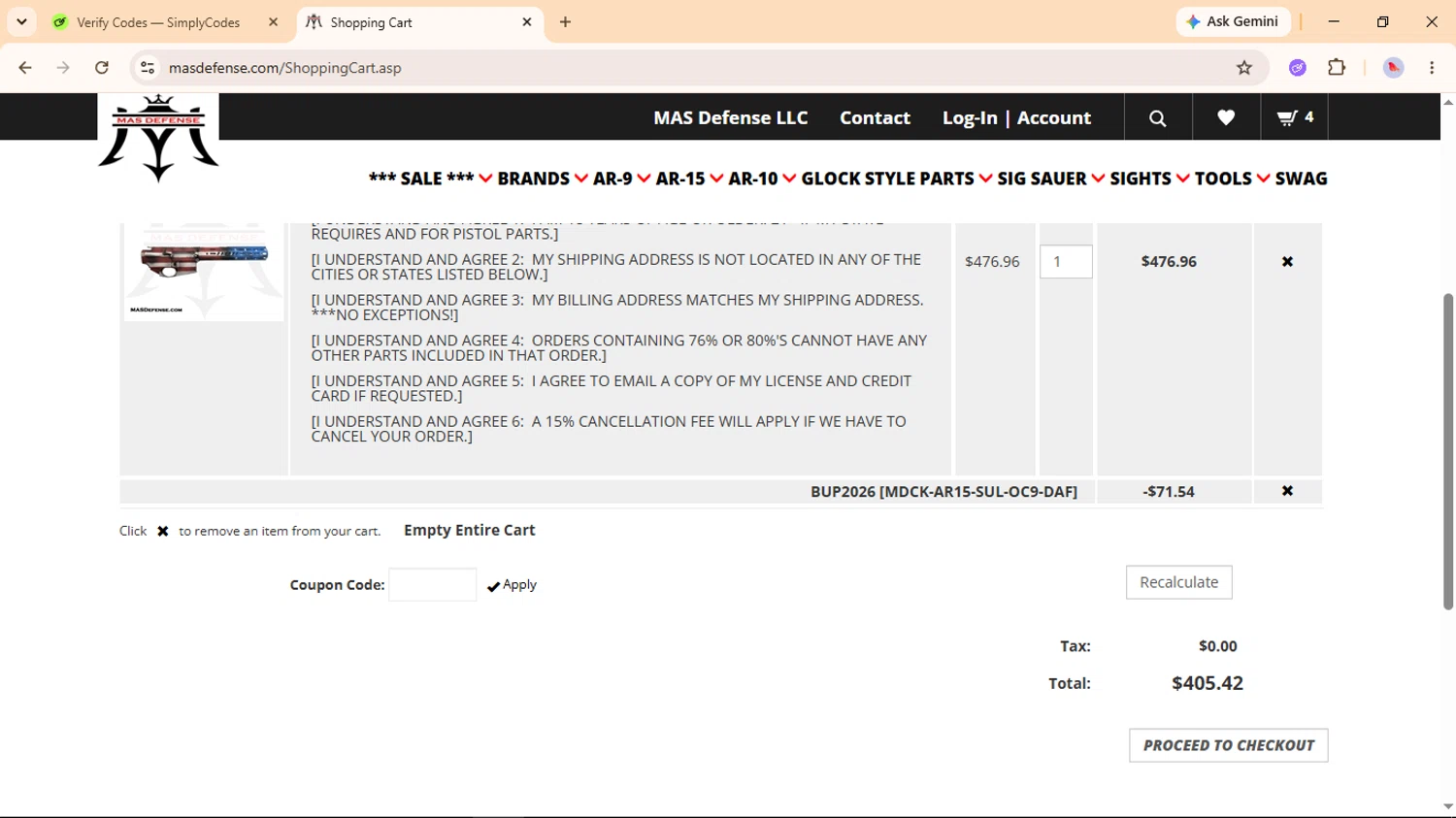Viewport: 1456px width, 818px height.
Task: Click the quantity field showing 1
Action: 1066,262
